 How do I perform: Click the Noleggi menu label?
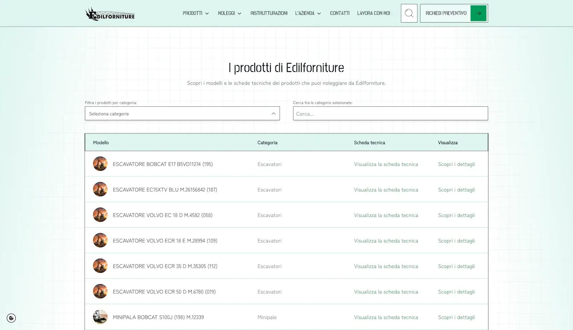click(x=226, y=13)
